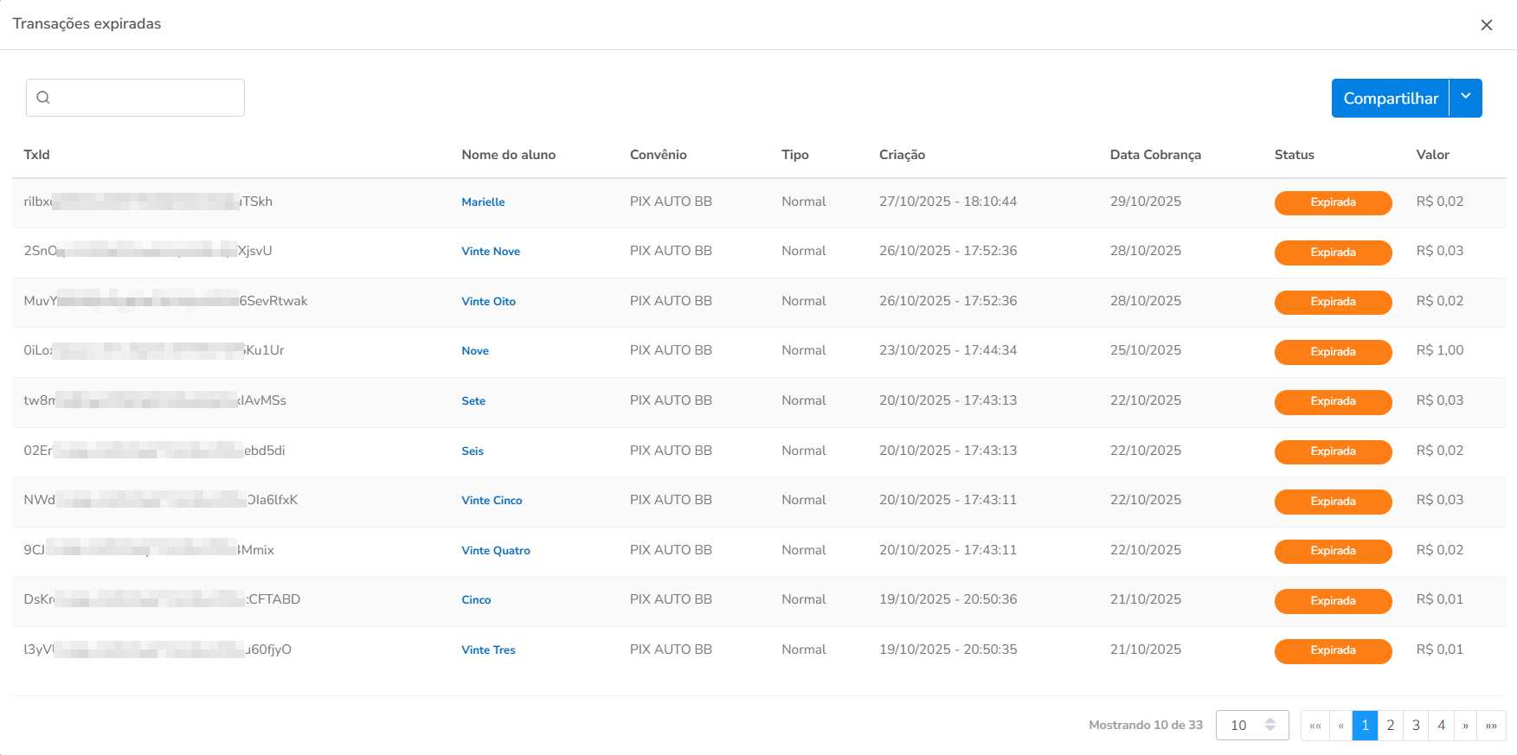
Task: Select page 4 in pagination
Action: point(1441,726)
